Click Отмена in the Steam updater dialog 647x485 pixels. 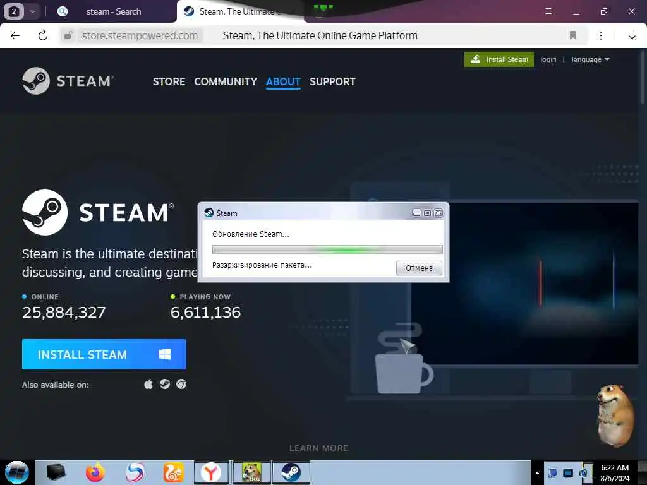[x=419, y=268]
